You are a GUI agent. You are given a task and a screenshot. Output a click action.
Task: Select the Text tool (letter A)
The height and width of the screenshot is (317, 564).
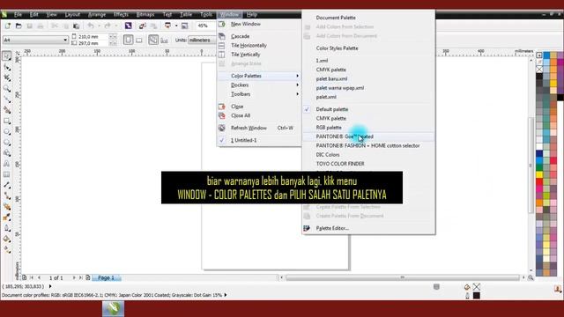pos(7,164)
